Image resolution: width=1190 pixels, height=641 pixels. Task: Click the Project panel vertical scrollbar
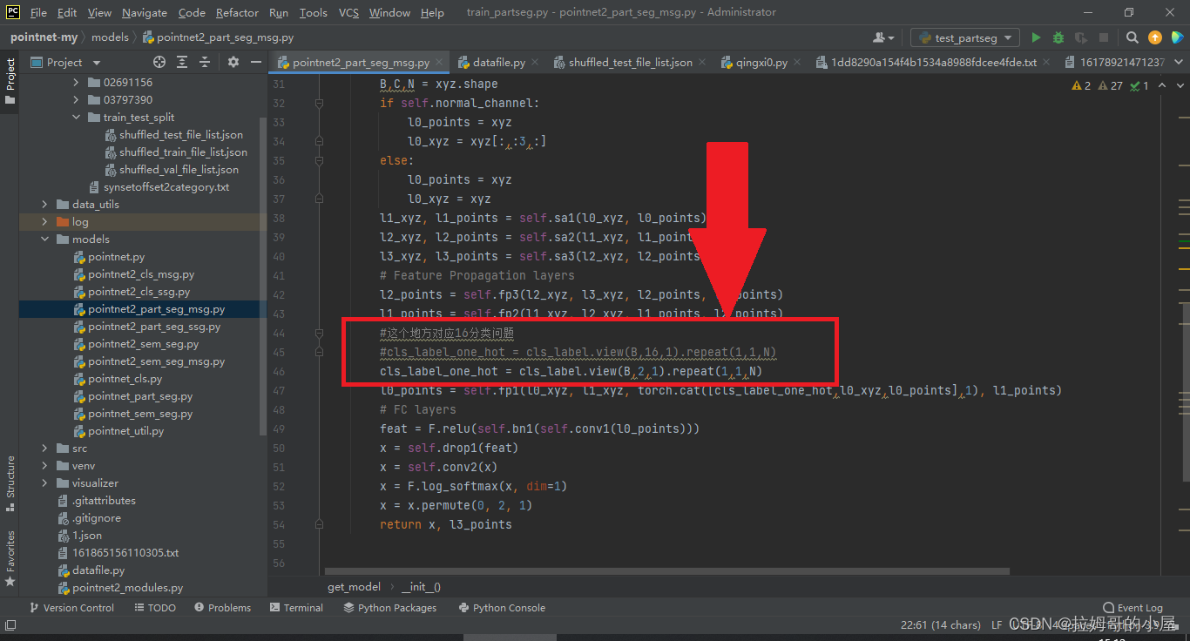[263, 274]
